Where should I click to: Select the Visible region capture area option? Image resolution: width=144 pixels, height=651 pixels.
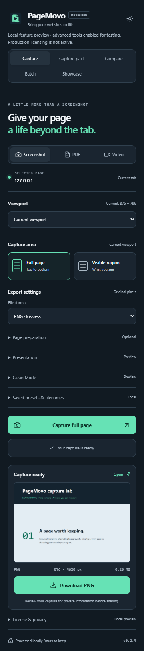105,266
